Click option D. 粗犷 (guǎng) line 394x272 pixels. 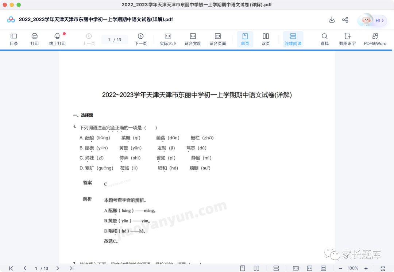click(145, 168)
